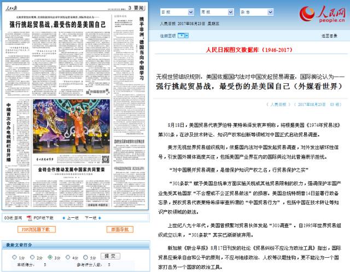This screenshot has height=272, width=350.
Task: Click the dance performance photo on the page
Action: click(x=71, y=126)
